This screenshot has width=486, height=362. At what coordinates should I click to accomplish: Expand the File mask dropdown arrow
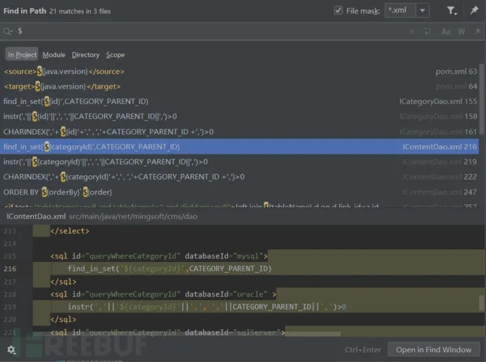[422, 11]
